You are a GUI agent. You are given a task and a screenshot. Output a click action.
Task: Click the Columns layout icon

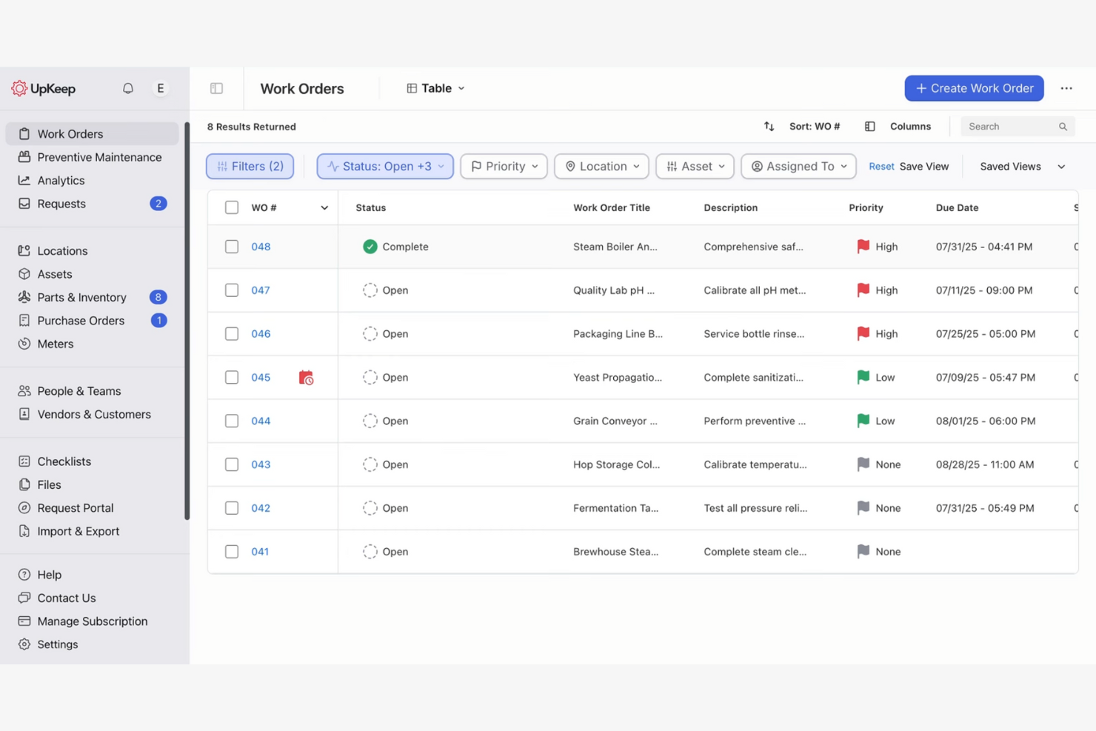click(x=870, y=127)
